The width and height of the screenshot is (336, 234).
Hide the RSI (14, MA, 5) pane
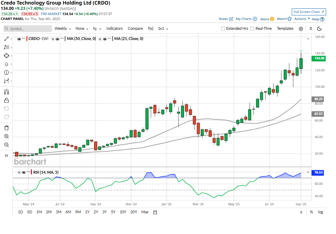[x=24, y=172]
